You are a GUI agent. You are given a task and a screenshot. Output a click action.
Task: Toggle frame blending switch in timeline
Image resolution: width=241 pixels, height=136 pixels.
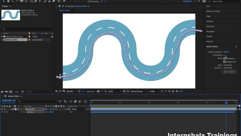pyautogui.click(x=75, y=101)
